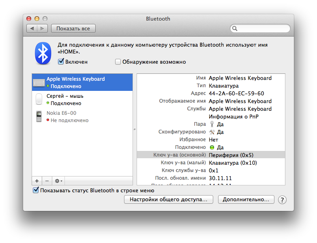This screenshot has height=243, width=317.
Task: Click the Отображаемое имя label
Action: point(182,101)
